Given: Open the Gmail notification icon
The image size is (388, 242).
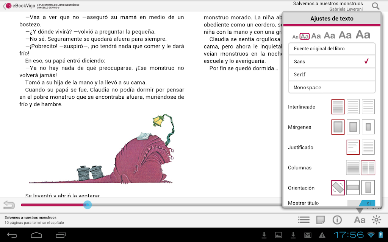Looking at the screenshot, I should (x=308, y=235).
